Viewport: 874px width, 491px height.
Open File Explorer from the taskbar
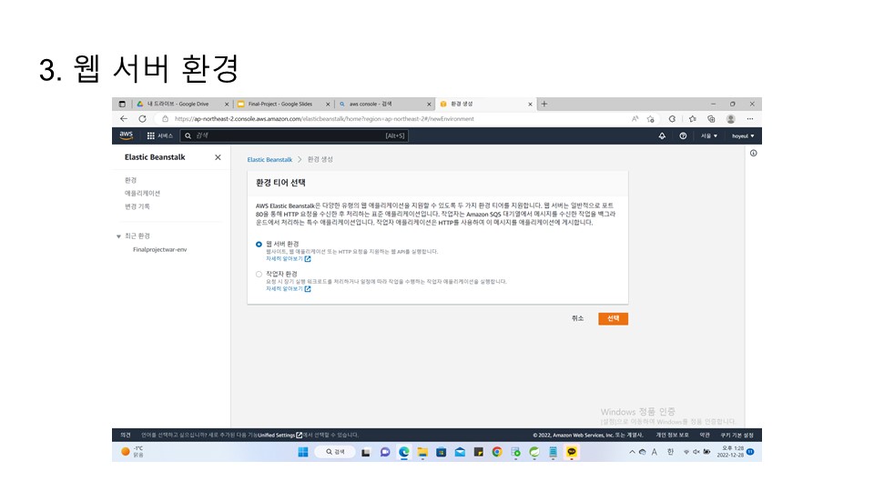pos(422,452)
